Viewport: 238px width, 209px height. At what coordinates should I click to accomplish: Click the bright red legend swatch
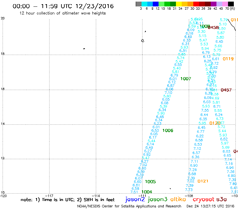pyautogui.click(x=196, y=4)
